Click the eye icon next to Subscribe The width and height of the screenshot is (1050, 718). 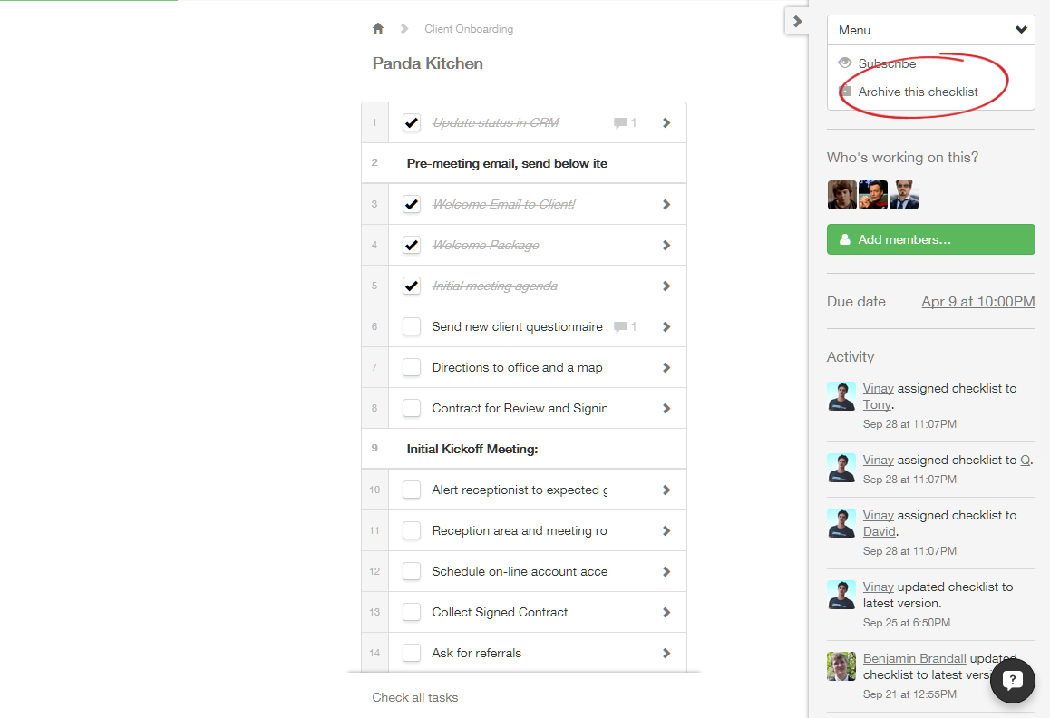pyautogui.click(x=845, y=63)
